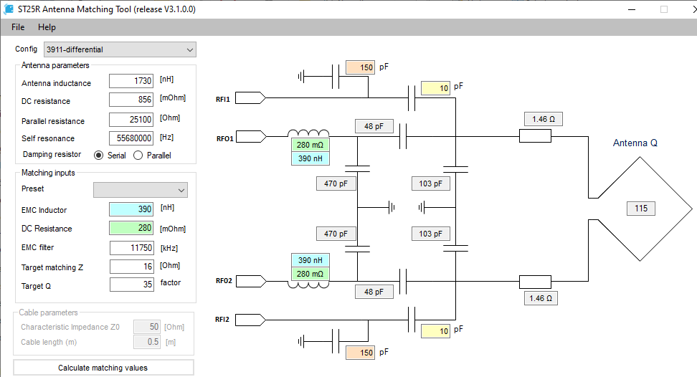This screenshot has width=697, height=377.
Task: Click the EMC filter frequency field
Action: 131,248
